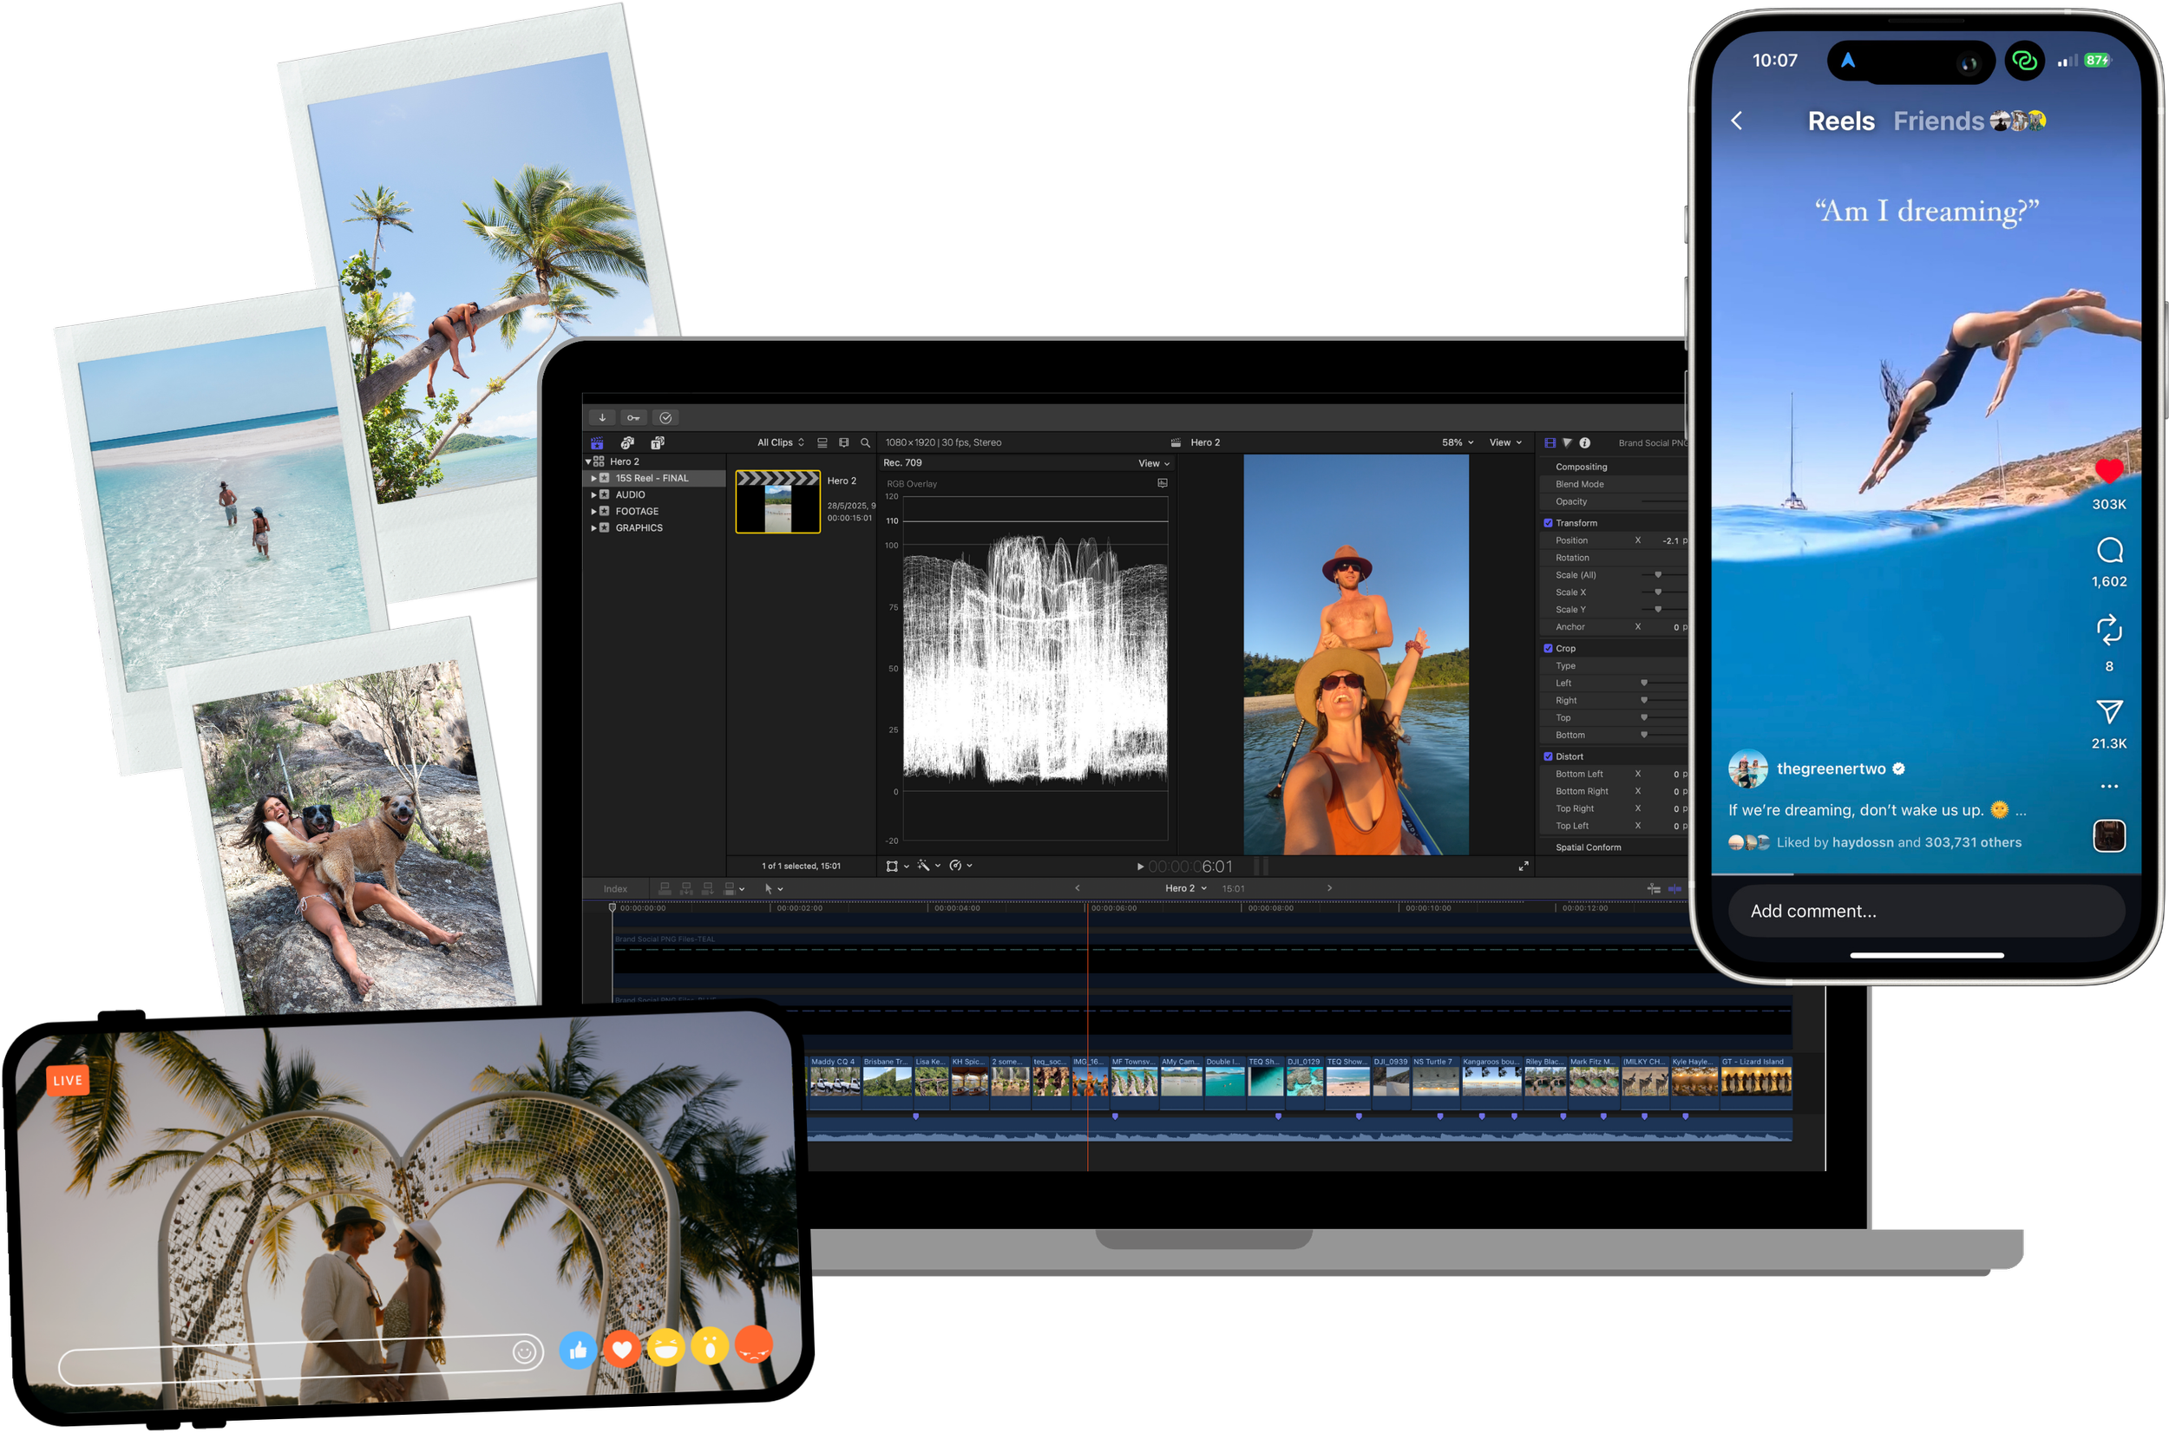
Task: Click the browser search magnifier icon
Action: [865, 442]
